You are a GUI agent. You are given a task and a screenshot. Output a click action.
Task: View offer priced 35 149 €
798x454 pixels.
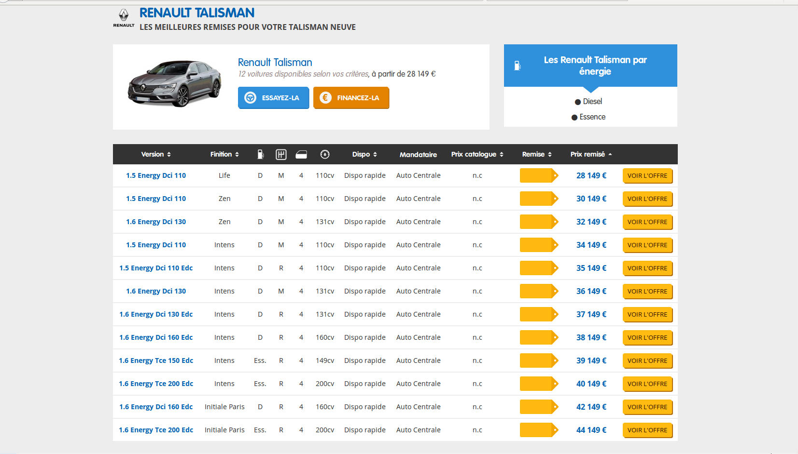[x=647, y=268]
